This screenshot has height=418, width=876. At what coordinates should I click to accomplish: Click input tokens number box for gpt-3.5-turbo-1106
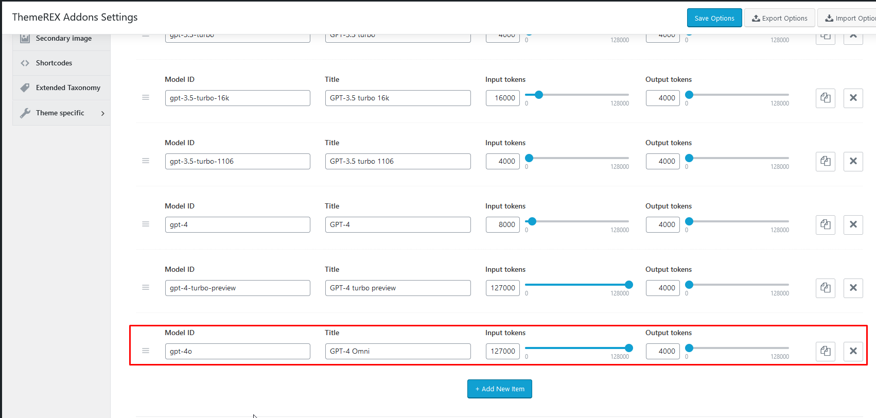pyautogui.click(x=503, y=161)
